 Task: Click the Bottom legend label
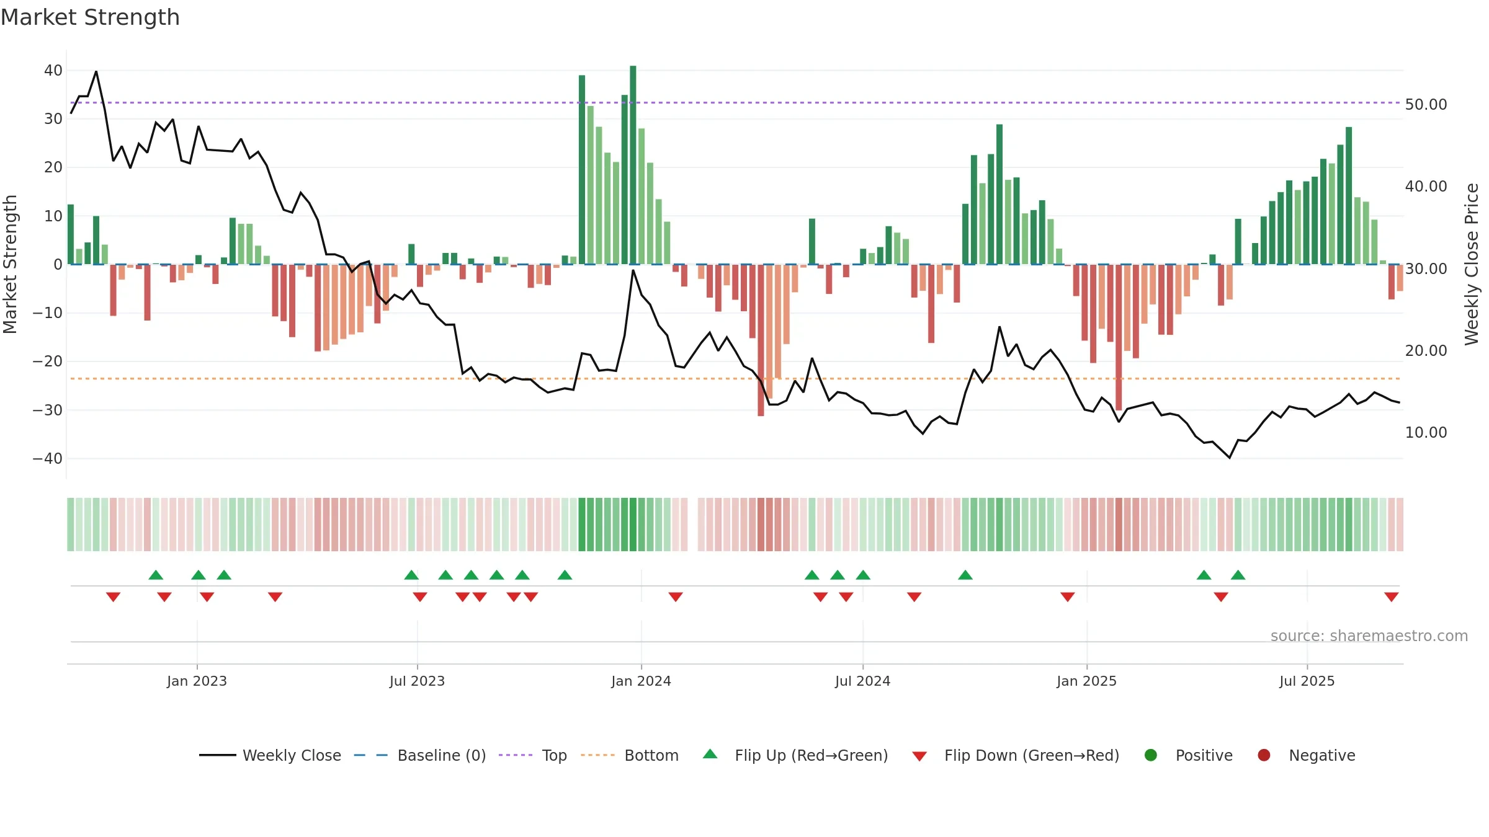click(651, 755)
